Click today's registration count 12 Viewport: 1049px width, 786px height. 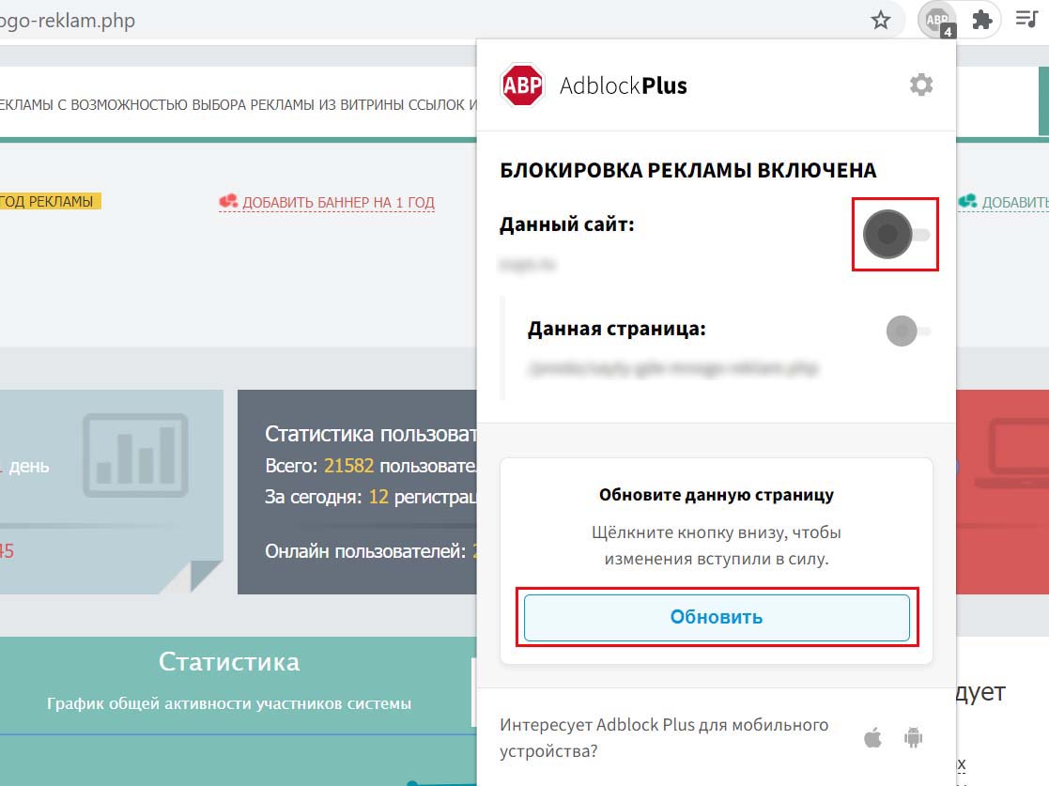378,497
